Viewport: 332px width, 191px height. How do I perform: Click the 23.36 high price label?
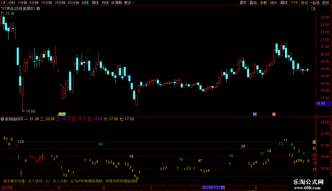(10, 13)
